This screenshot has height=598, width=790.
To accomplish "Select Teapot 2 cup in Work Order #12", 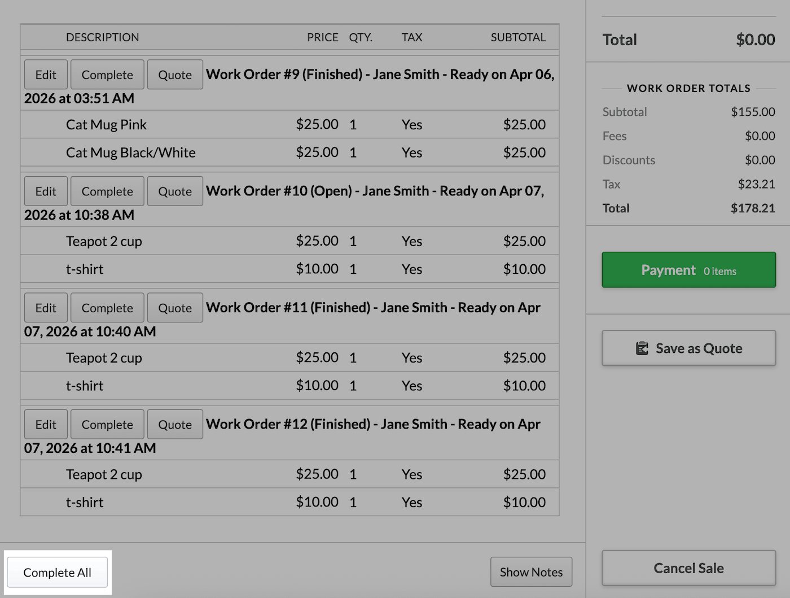I will (289, 474).
